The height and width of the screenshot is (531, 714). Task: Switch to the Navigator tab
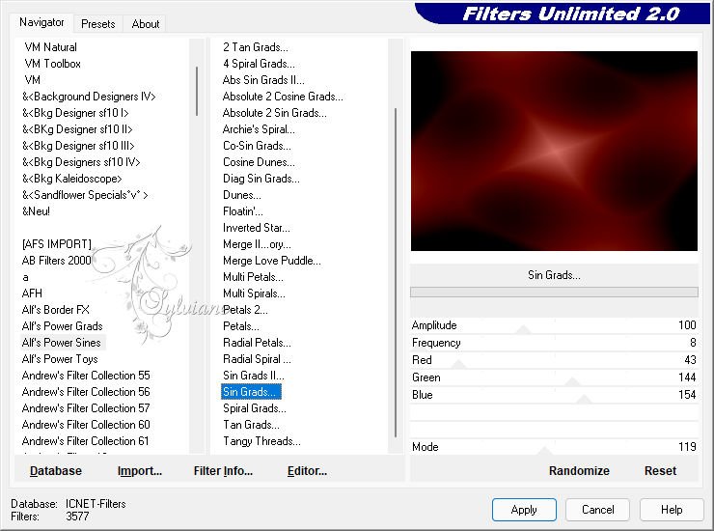pyautogui.click(x=41, y=22)
